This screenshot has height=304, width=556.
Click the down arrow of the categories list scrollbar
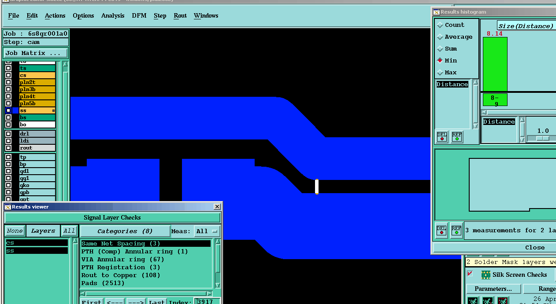217,285
